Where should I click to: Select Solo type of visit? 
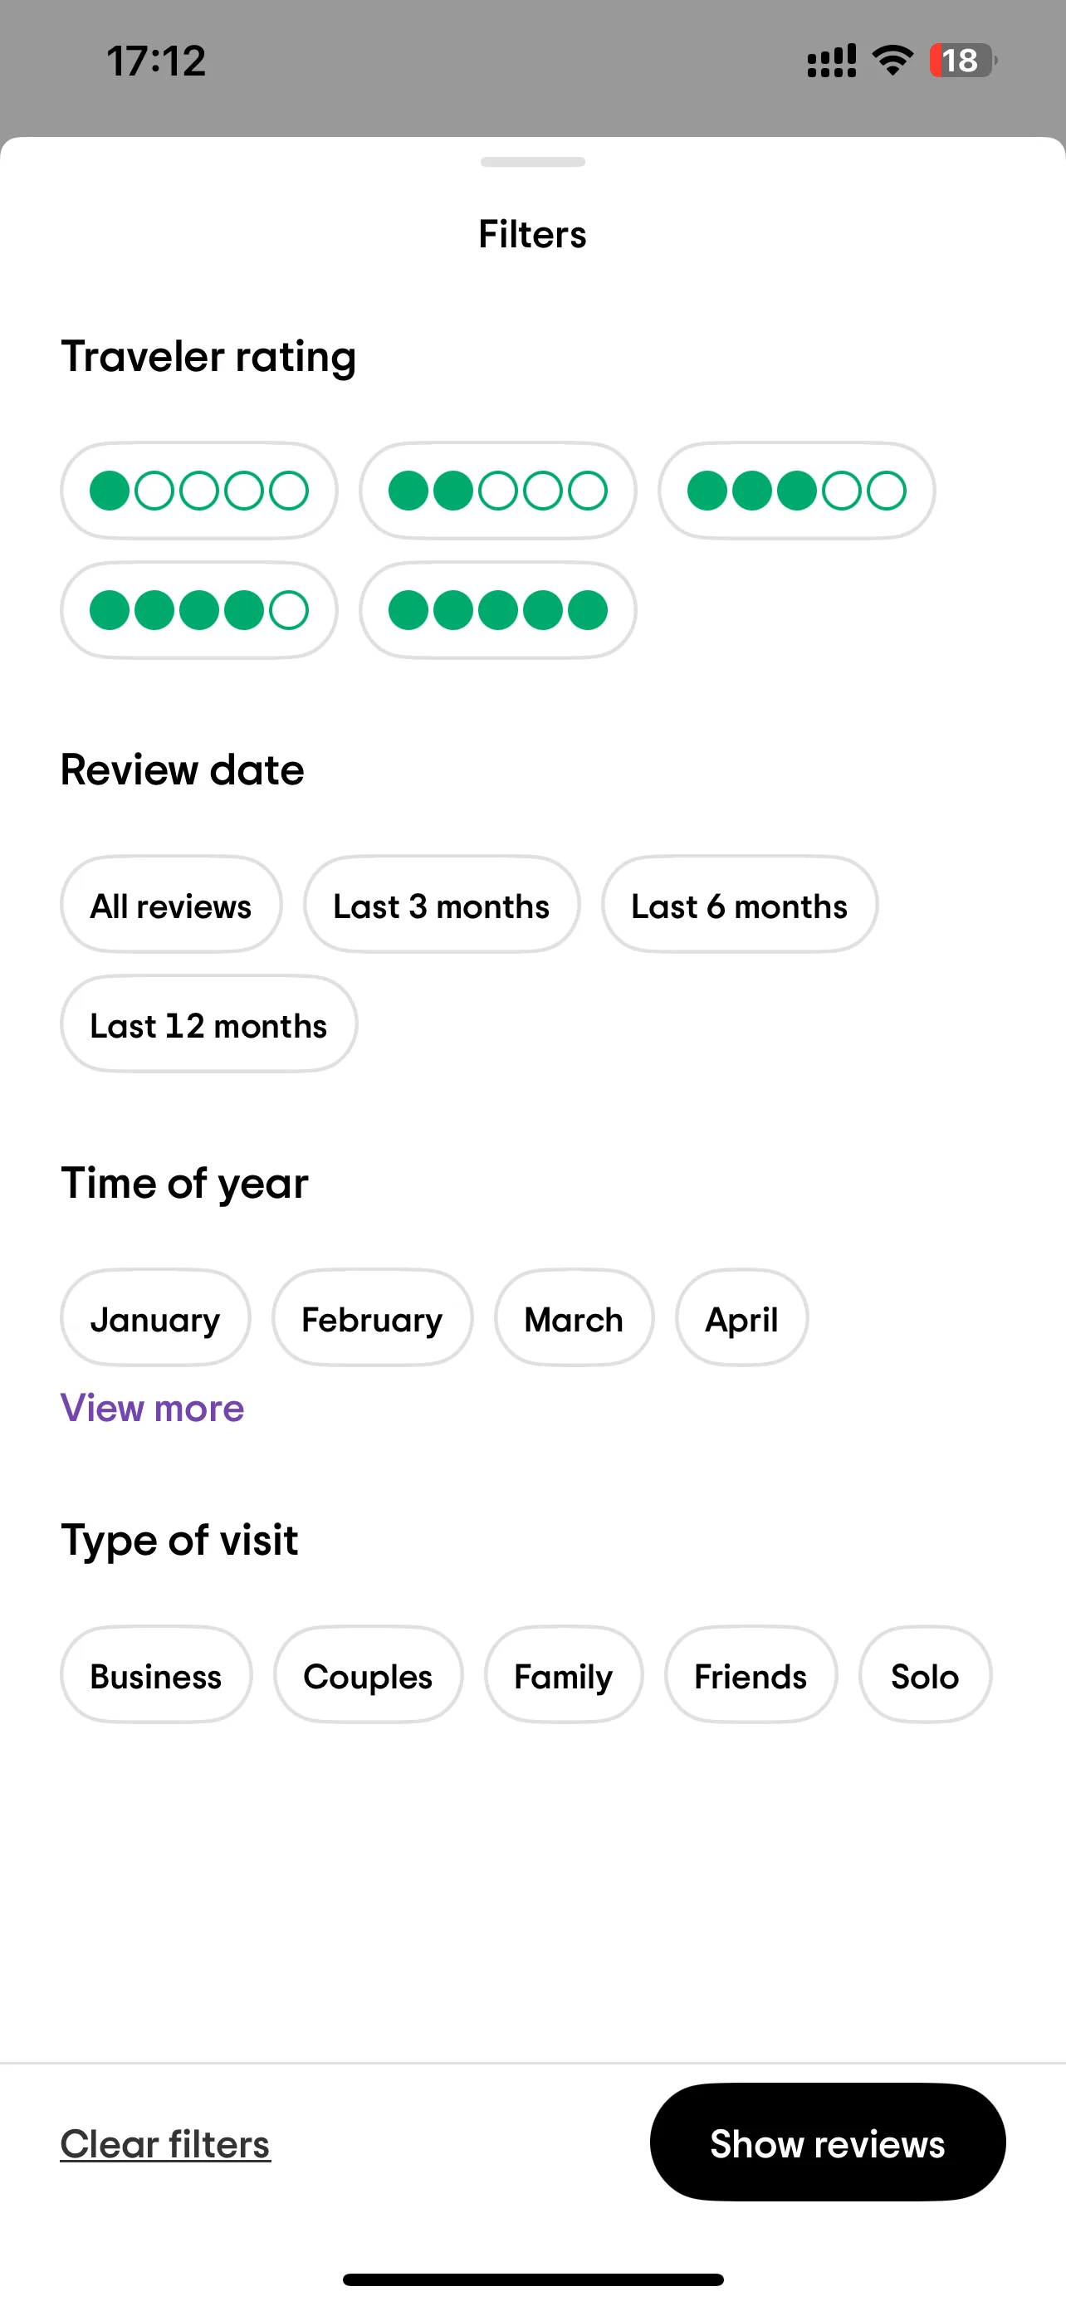click(x=925, y=1675)
